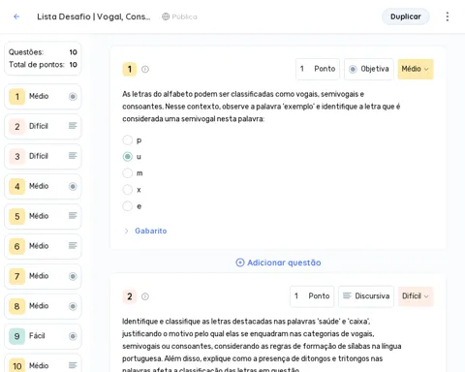Select answer option 'u'
465x372 pixels.
pos(128,157)
